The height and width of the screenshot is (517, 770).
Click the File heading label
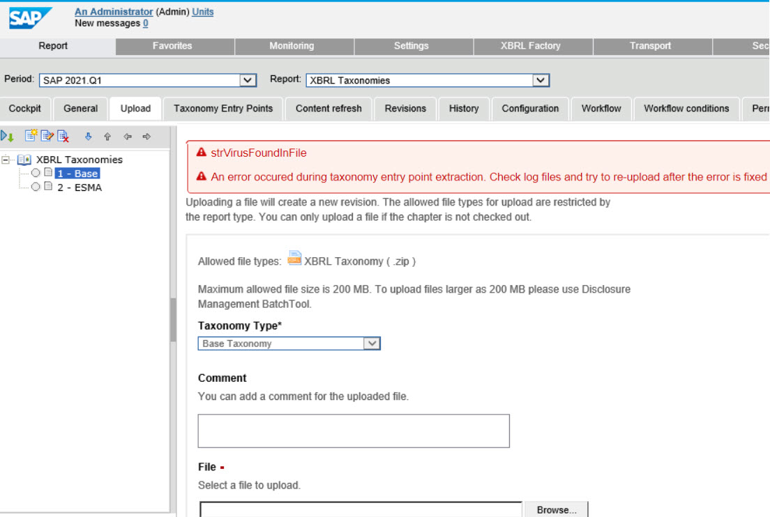click(x=206, y=467)
